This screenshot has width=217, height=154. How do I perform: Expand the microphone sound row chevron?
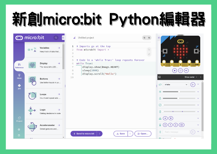[198, 111]
